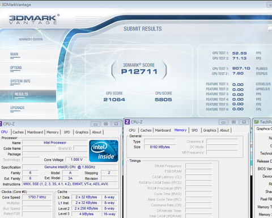
Task: Open the MAIN section in 3DMark Vantage
Action: [14, 54]
